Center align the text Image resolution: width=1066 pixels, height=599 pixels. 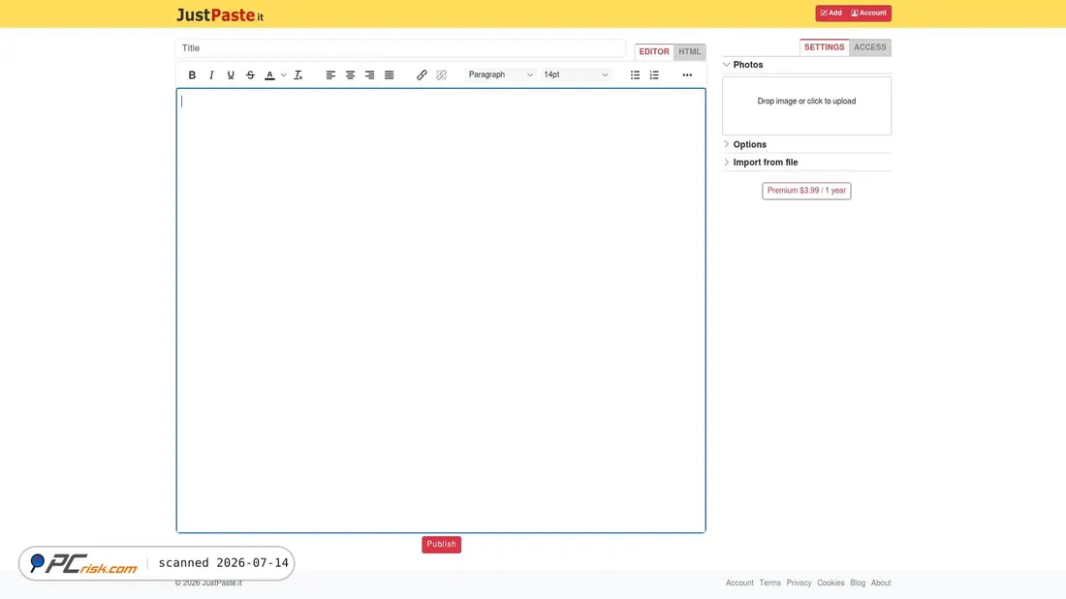(350, 75)
